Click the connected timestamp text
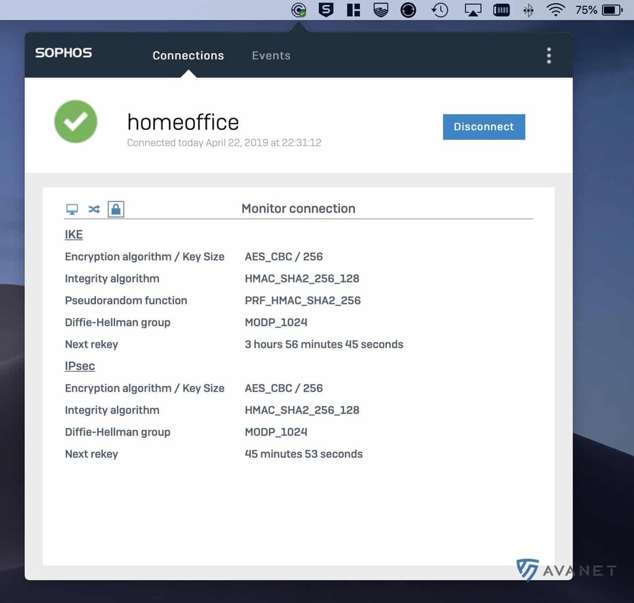The height and width of the screenshot is (603, 634). click(x=224, y=143)
